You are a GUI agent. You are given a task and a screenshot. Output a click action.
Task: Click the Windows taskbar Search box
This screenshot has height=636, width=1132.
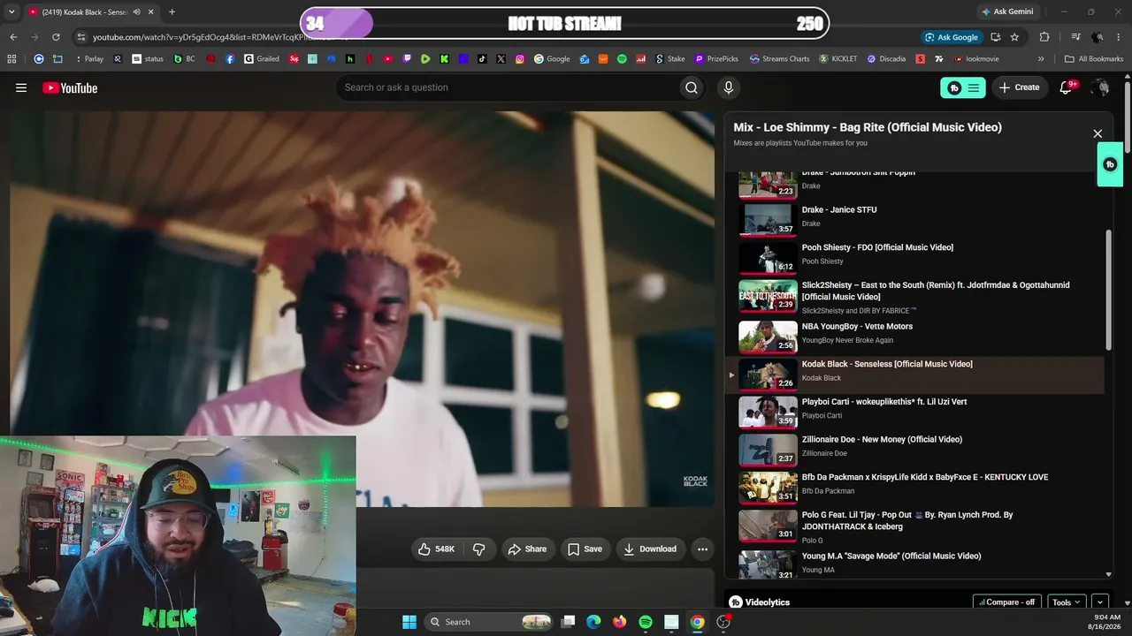(489, 622)
